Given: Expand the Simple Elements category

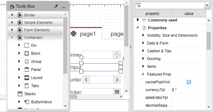Looking at the screenshot, I should coord(12,22).
